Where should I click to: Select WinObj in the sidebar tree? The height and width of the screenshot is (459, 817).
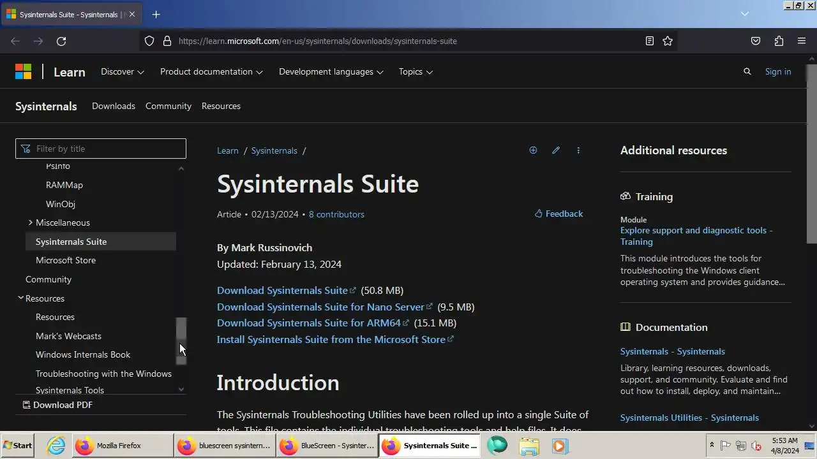point(61,204)
